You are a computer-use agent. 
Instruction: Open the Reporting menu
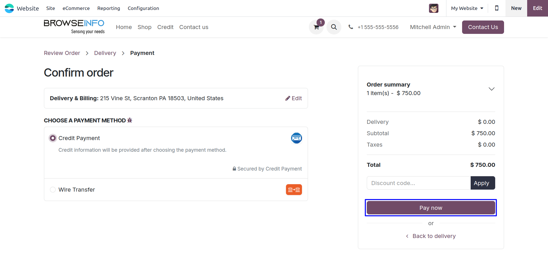(x=108, y=8)
